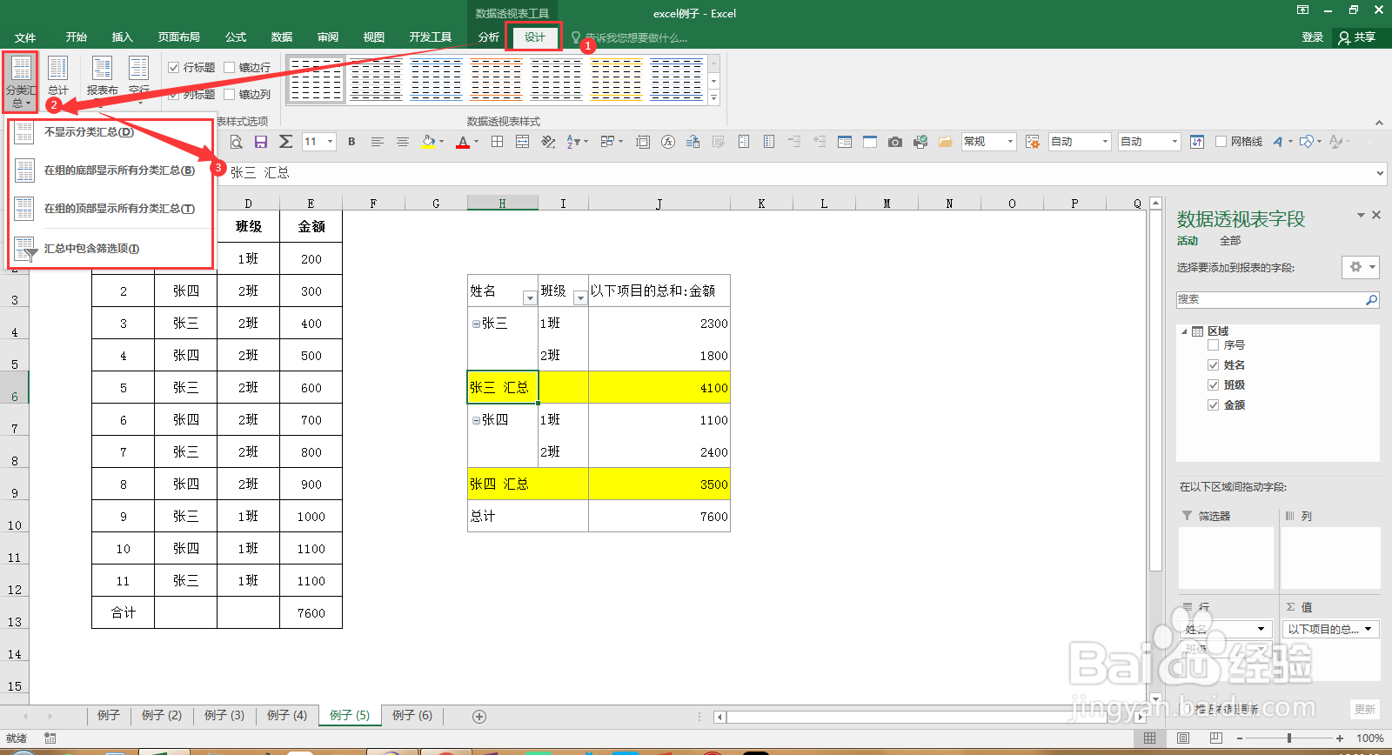Open the font size 11 dropdown
This screenshot has width=1392, height=755.
coord(330,142)
